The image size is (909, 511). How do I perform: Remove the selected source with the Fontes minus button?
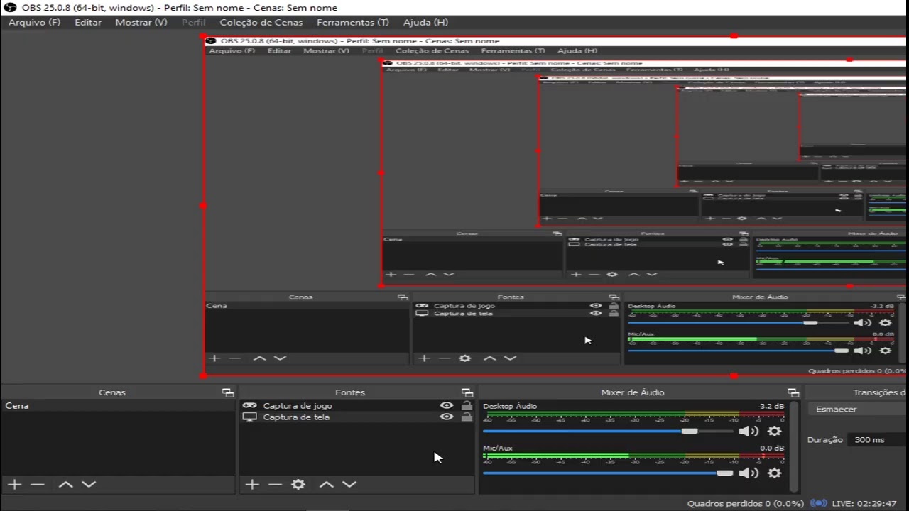[x=275, y=484]
